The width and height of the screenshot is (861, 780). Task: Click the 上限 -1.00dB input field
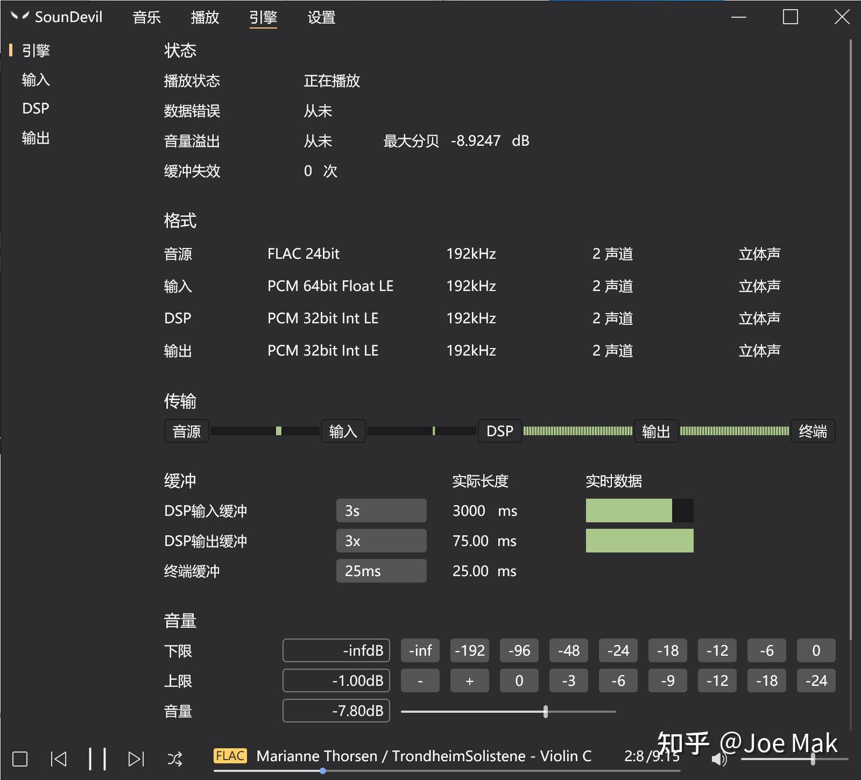click(336, 680)
